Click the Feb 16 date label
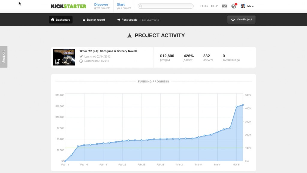This screenshot has width=307, height=173. [84, 165]
